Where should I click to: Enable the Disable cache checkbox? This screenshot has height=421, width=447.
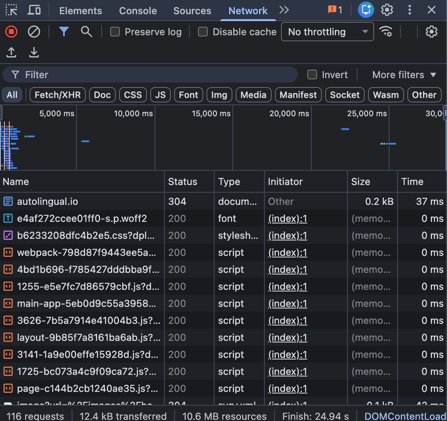click(x=203, y=32)
